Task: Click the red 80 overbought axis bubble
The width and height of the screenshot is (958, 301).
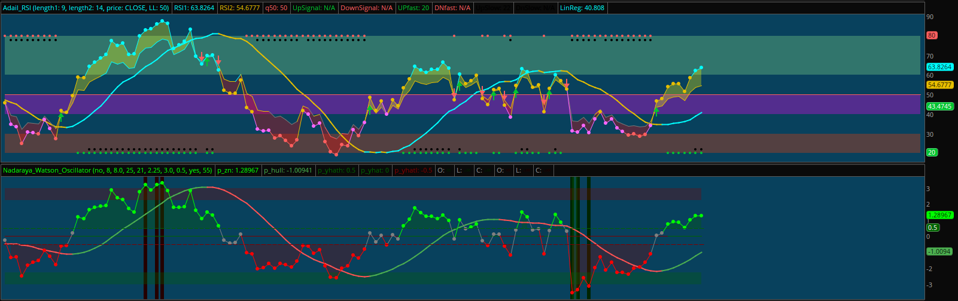Action: [x=932, y=35]
